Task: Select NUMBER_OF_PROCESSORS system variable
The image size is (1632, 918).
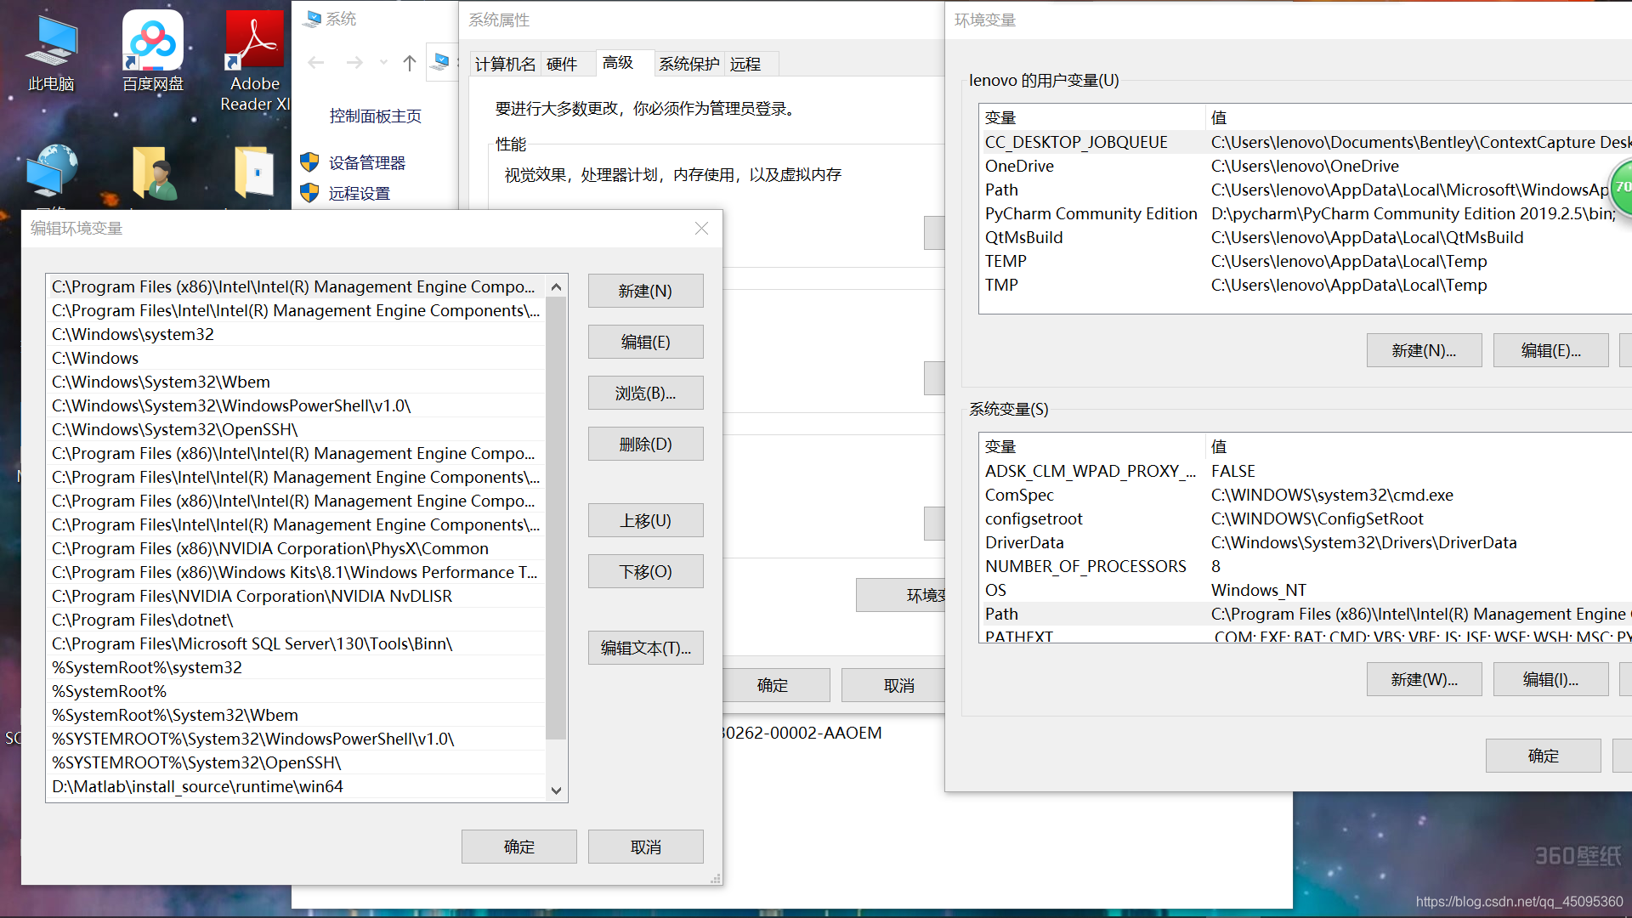Action: 1306,566
